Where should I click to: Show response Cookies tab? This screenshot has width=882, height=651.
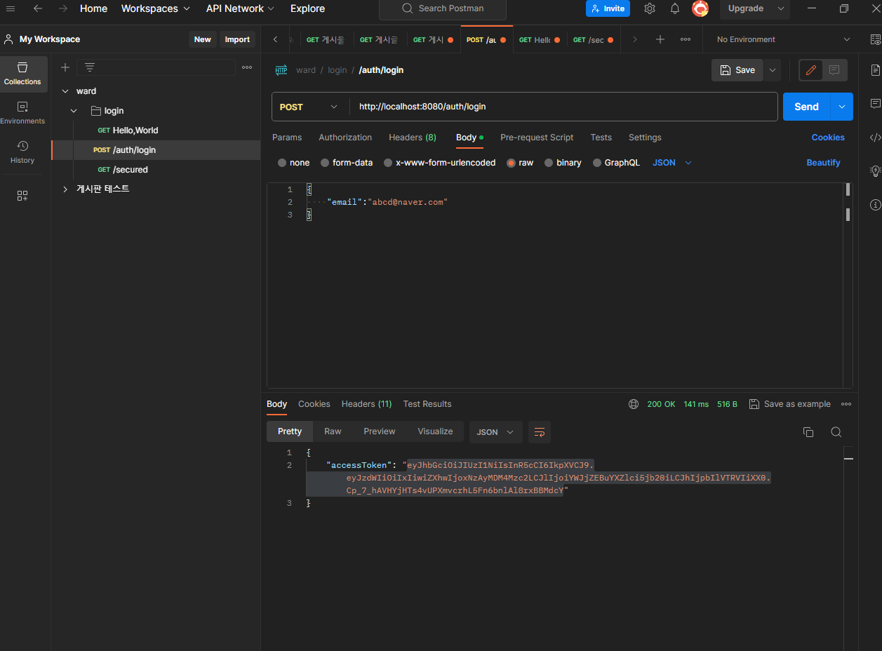point(314,404)
